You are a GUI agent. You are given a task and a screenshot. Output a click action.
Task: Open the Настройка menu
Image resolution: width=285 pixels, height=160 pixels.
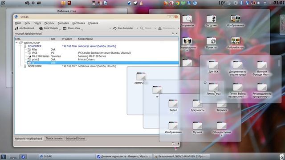click(78, 23)
